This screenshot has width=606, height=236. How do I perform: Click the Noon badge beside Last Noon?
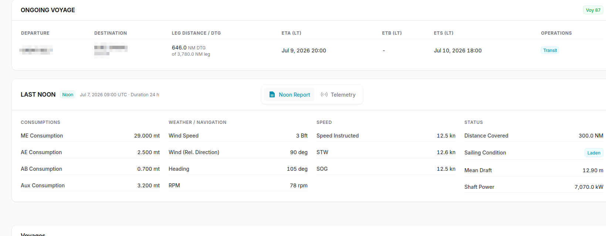pyautogui.click(x=68, y=95)
